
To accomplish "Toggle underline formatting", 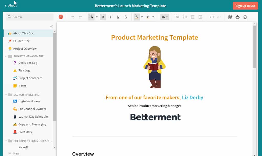I will tap(118, 17).
